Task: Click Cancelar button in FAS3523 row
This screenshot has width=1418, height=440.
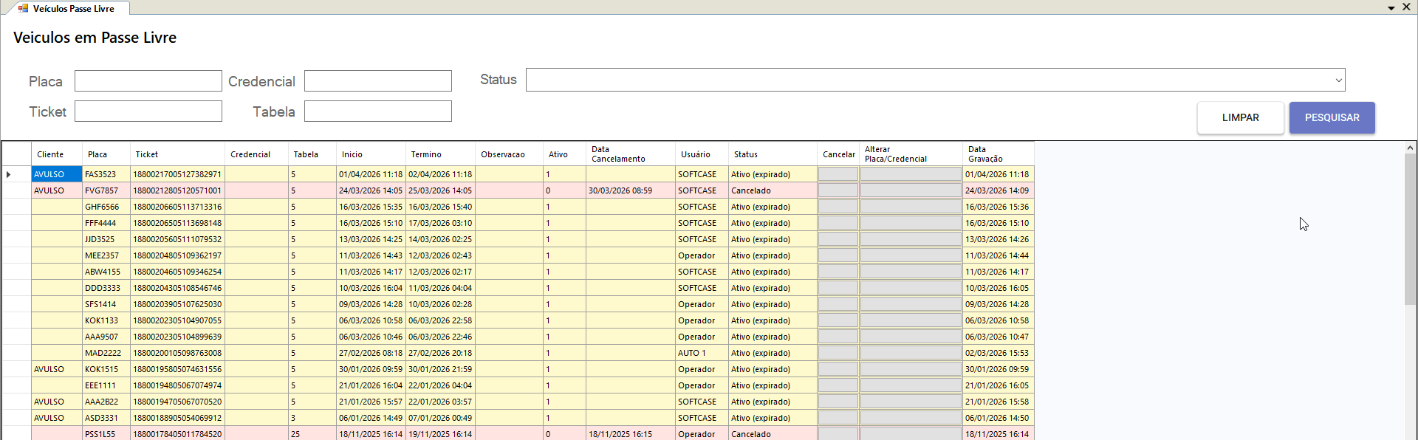Action: point(838,174)
